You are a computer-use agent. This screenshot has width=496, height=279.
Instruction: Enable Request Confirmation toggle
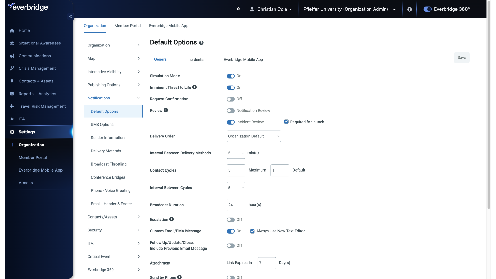point(230,99)
